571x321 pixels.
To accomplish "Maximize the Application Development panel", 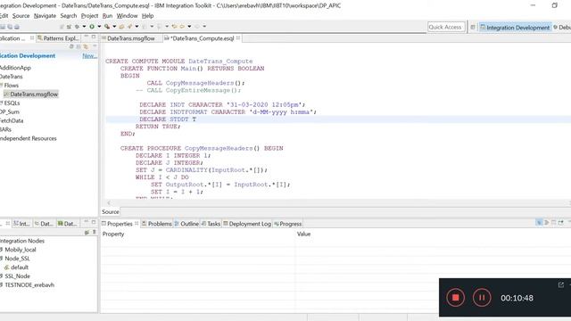I will [94, 37].
